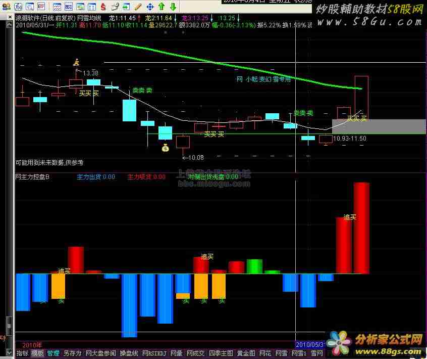The image size is (427, 359).
Task: Click the blue four-way move icon
Action: coord(150,6)
